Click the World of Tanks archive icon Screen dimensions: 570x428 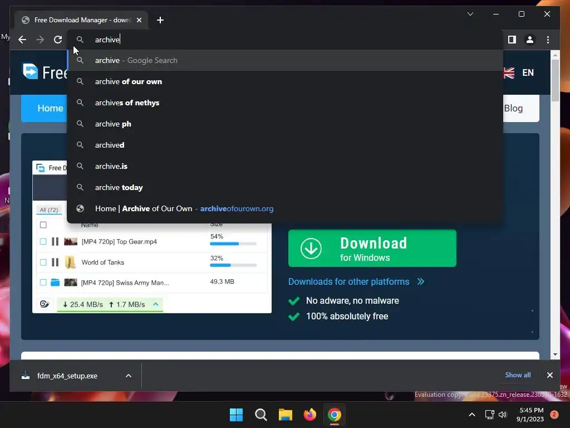(70, 262)
